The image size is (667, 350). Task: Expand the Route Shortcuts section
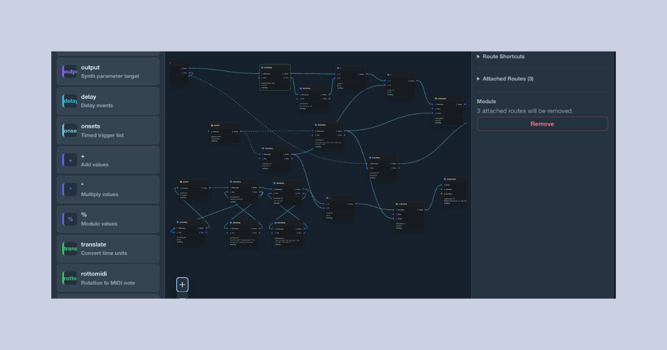[501, 57]
